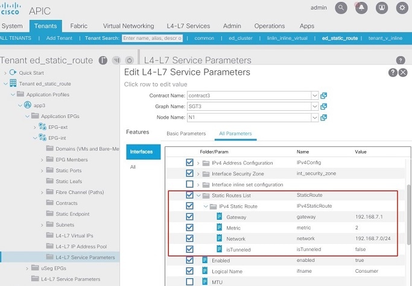Click Logical Name parameter document icon

(204, 270)
